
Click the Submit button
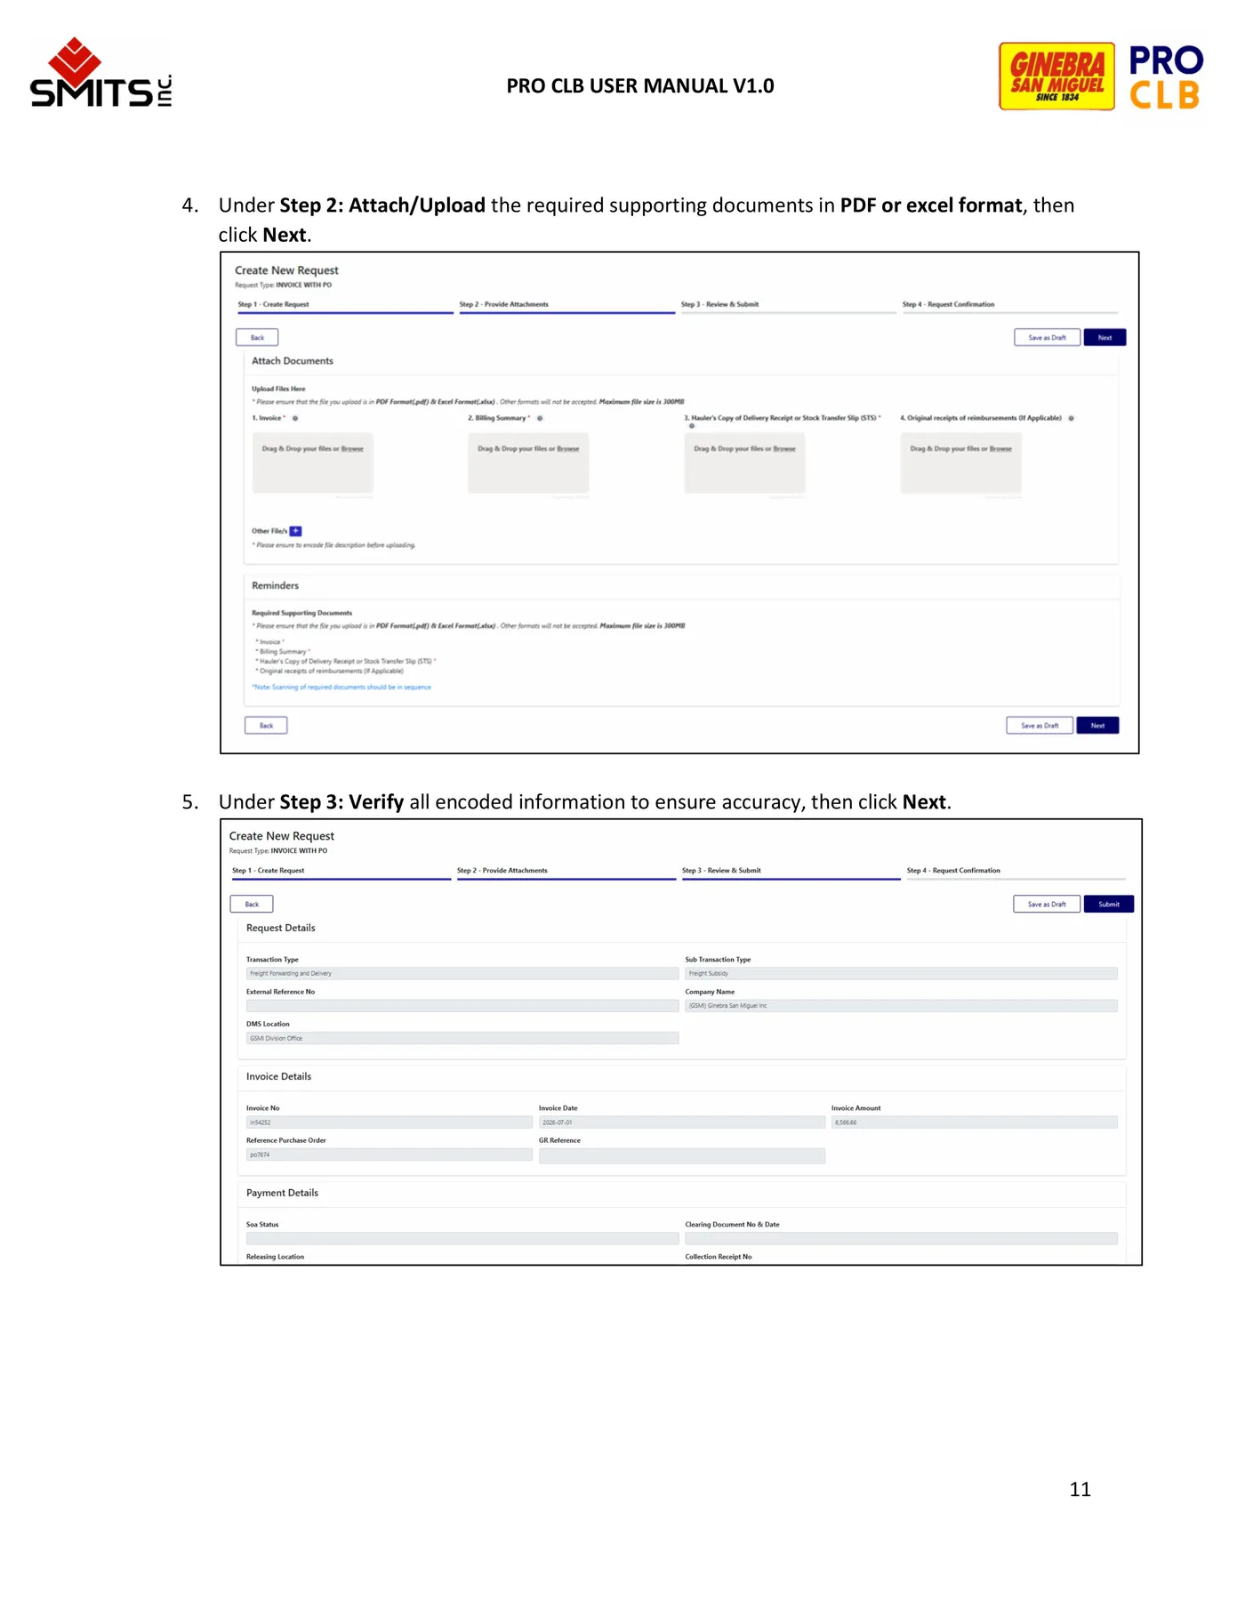coord(1109,905)
